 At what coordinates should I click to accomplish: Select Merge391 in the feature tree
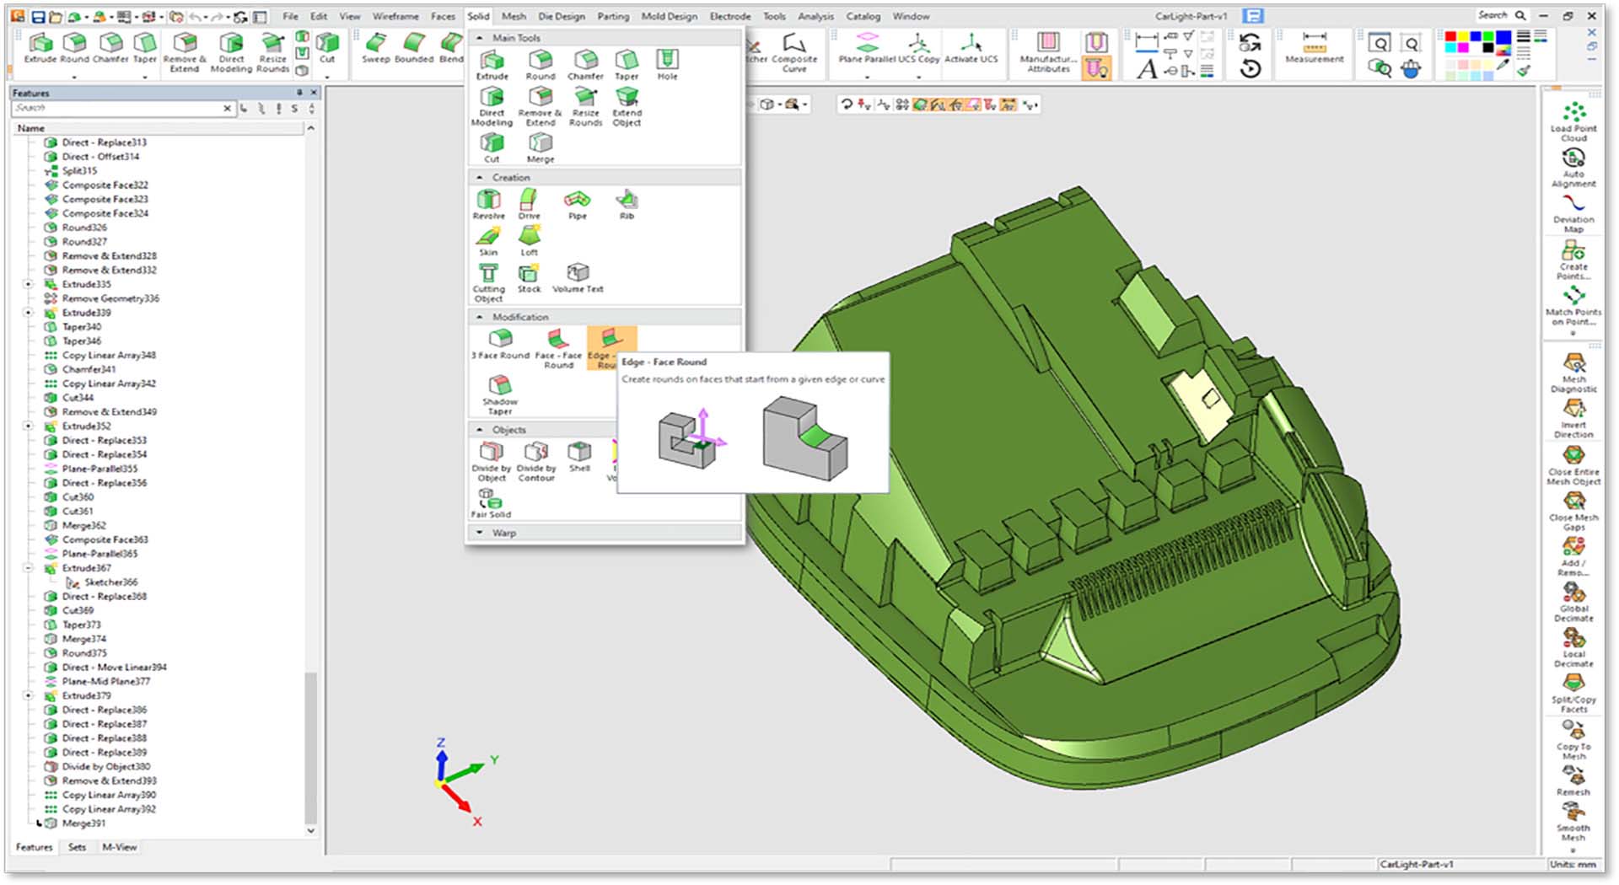[x=83, y=823]
